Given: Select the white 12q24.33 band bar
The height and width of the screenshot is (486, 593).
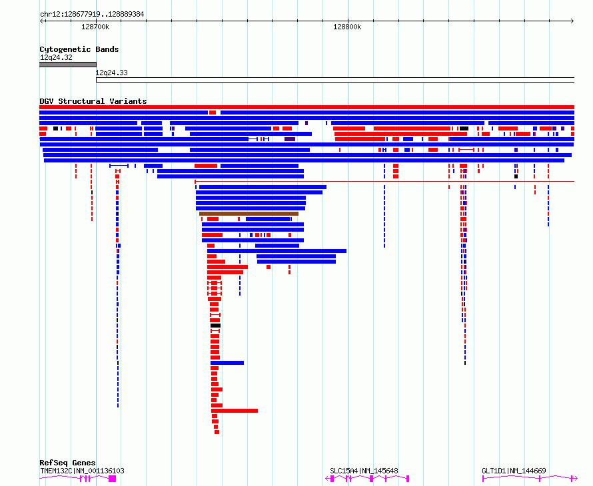Looking at the screenshot, I should tap(335, 80).
